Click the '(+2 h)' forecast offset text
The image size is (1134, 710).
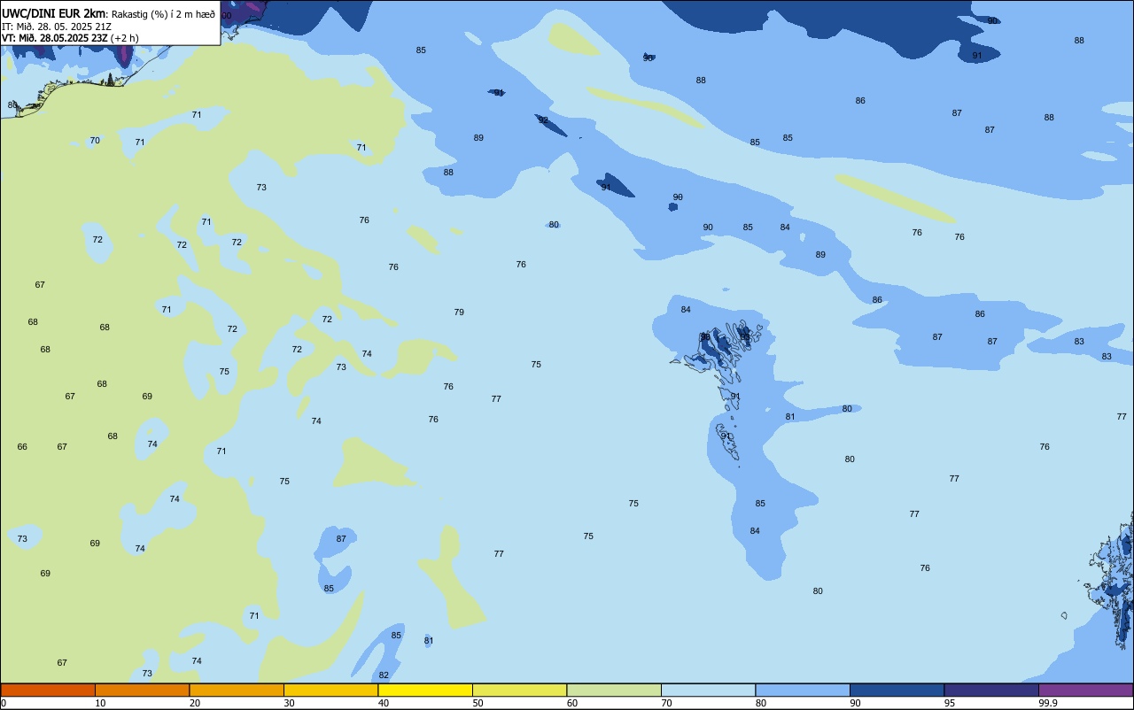click(x=124, y=38)
